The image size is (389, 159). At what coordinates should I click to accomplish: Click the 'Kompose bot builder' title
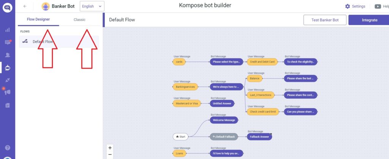[205, 5]
